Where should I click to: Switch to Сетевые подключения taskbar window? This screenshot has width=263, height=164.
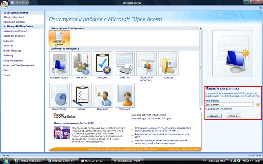point(29,161)
